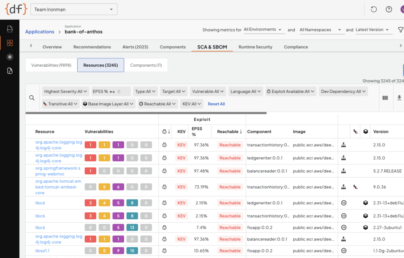Open the Compliance tab
The width and height of the screenshot is (404, 258).
(296, 47)
